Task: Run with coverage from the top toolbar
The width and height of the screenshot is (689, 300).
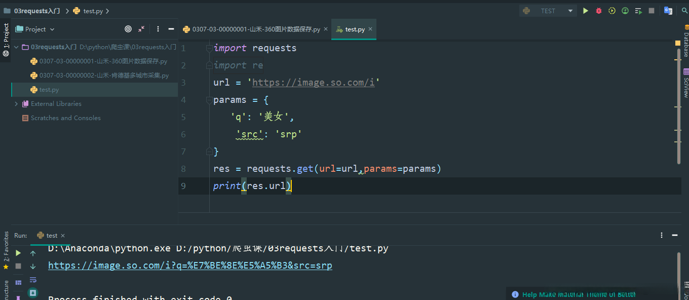Action: [612, 11]
